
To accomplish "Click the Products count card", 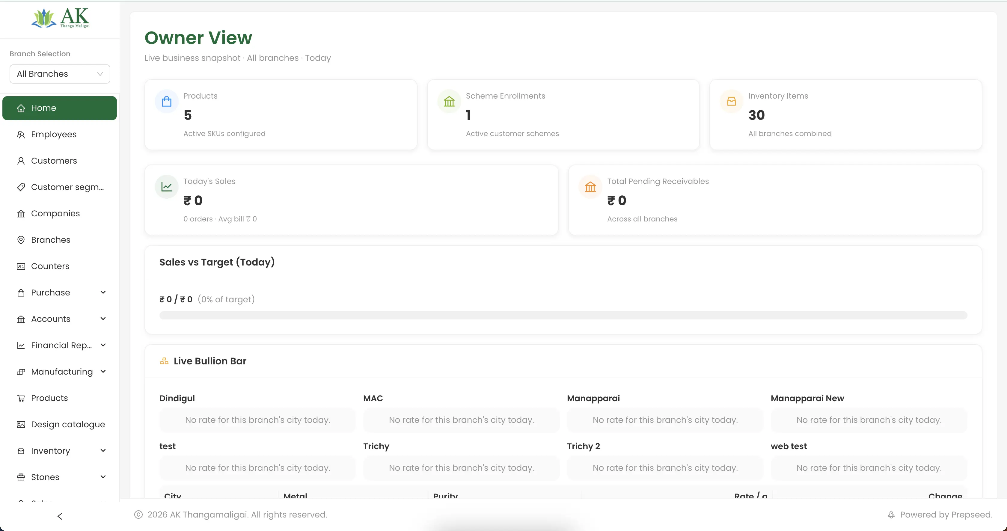I will click(x=281, y=114).
